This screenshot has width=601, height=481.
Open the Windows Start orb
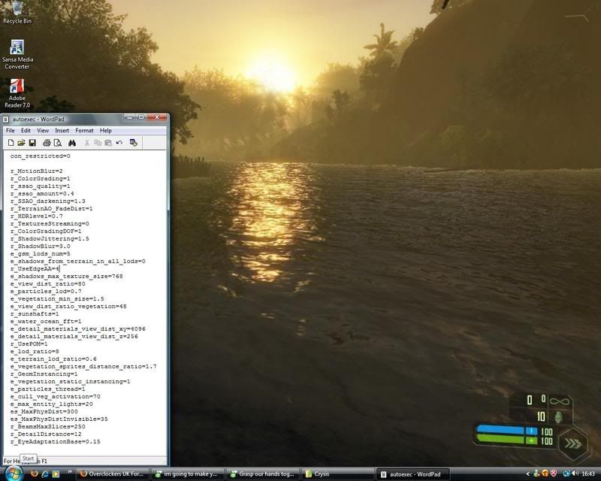click(x=14, y=473)
